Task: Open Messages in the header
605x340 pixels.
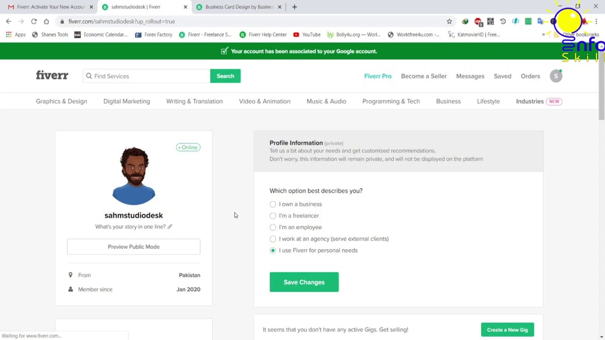Action: [x=470, y=76]
